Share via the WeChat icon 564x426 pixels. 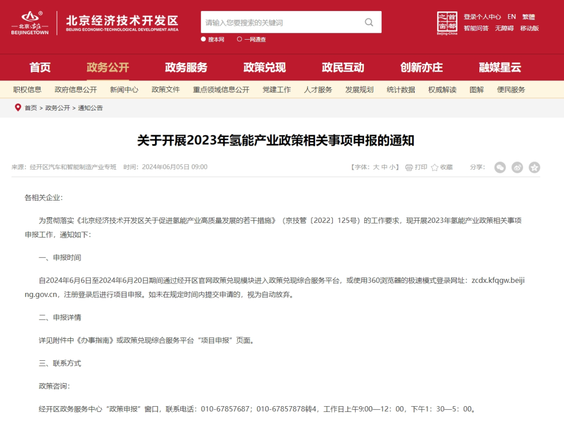click(x=500, y=167)
